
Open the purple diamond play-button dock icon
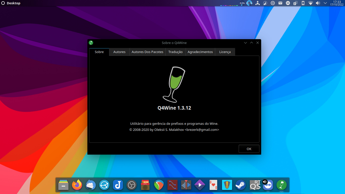pyautogui.click(x=200, y=185)
